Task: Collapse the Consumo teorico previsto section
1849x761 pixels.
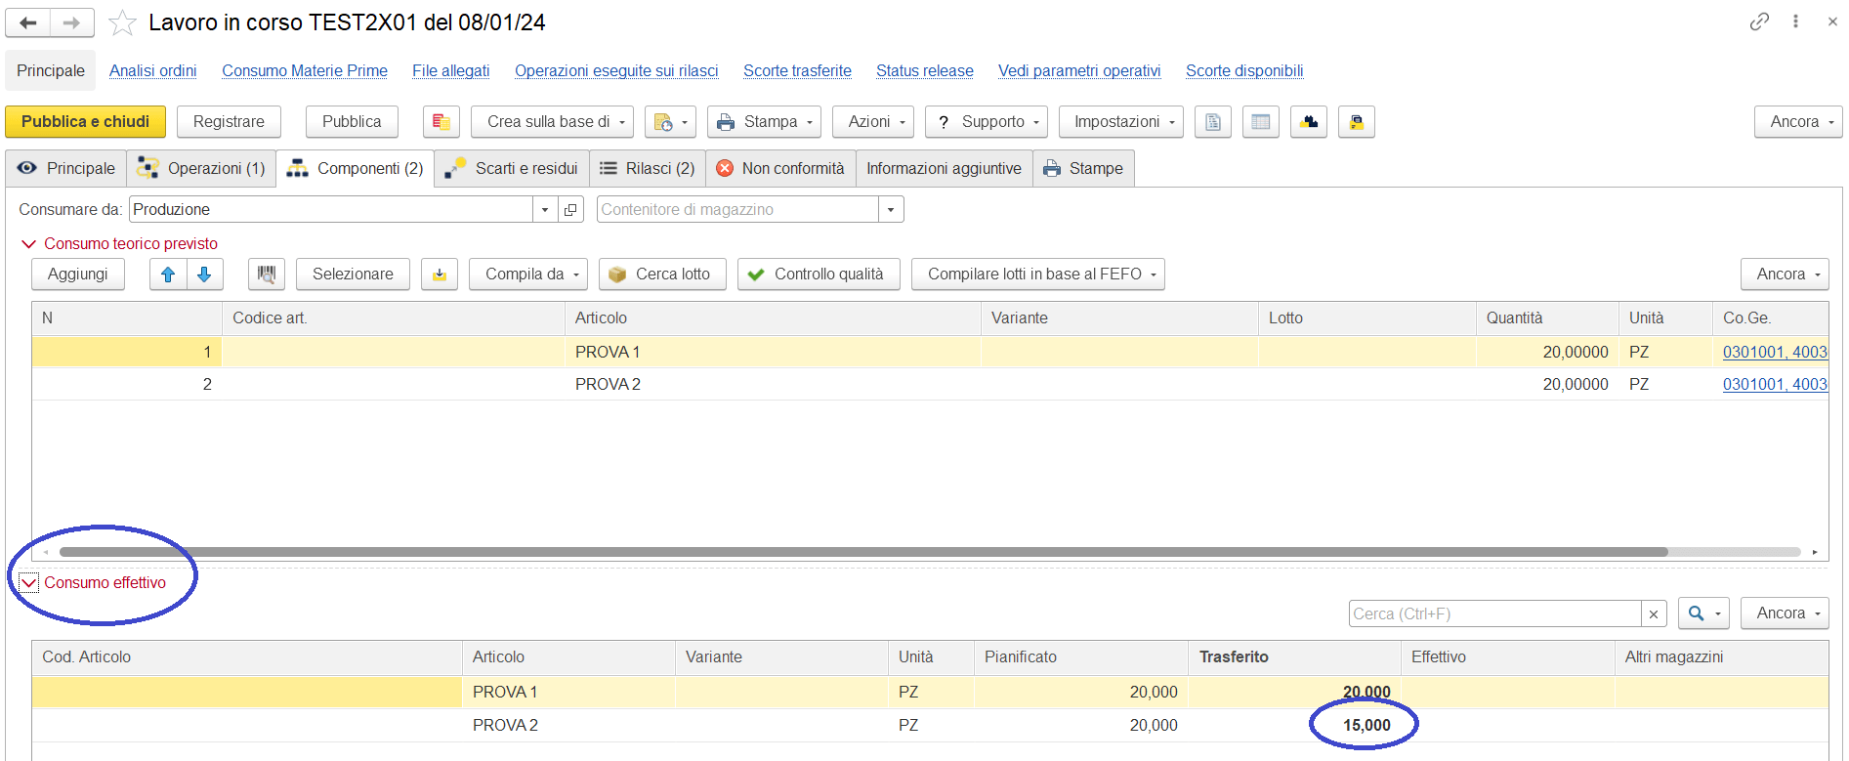Action: click(28, 244)
